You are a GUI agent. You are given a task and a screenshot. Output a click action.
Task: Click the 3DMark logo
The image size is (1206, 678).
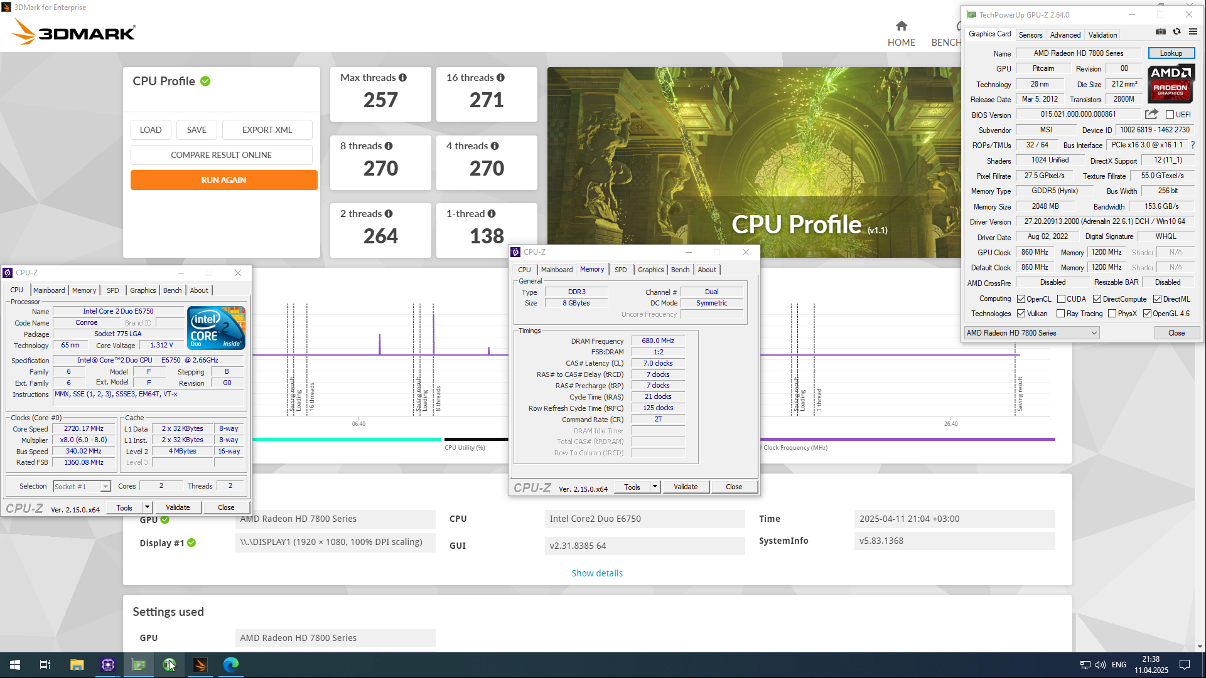73,31
